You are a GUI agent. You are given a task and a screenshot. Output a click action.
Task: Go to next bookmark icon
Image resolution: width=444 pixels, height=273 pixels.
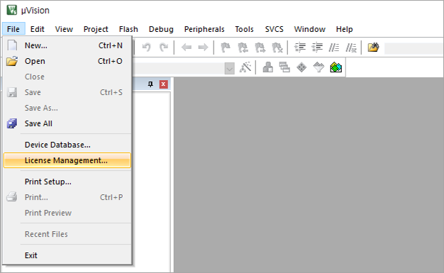260,48
